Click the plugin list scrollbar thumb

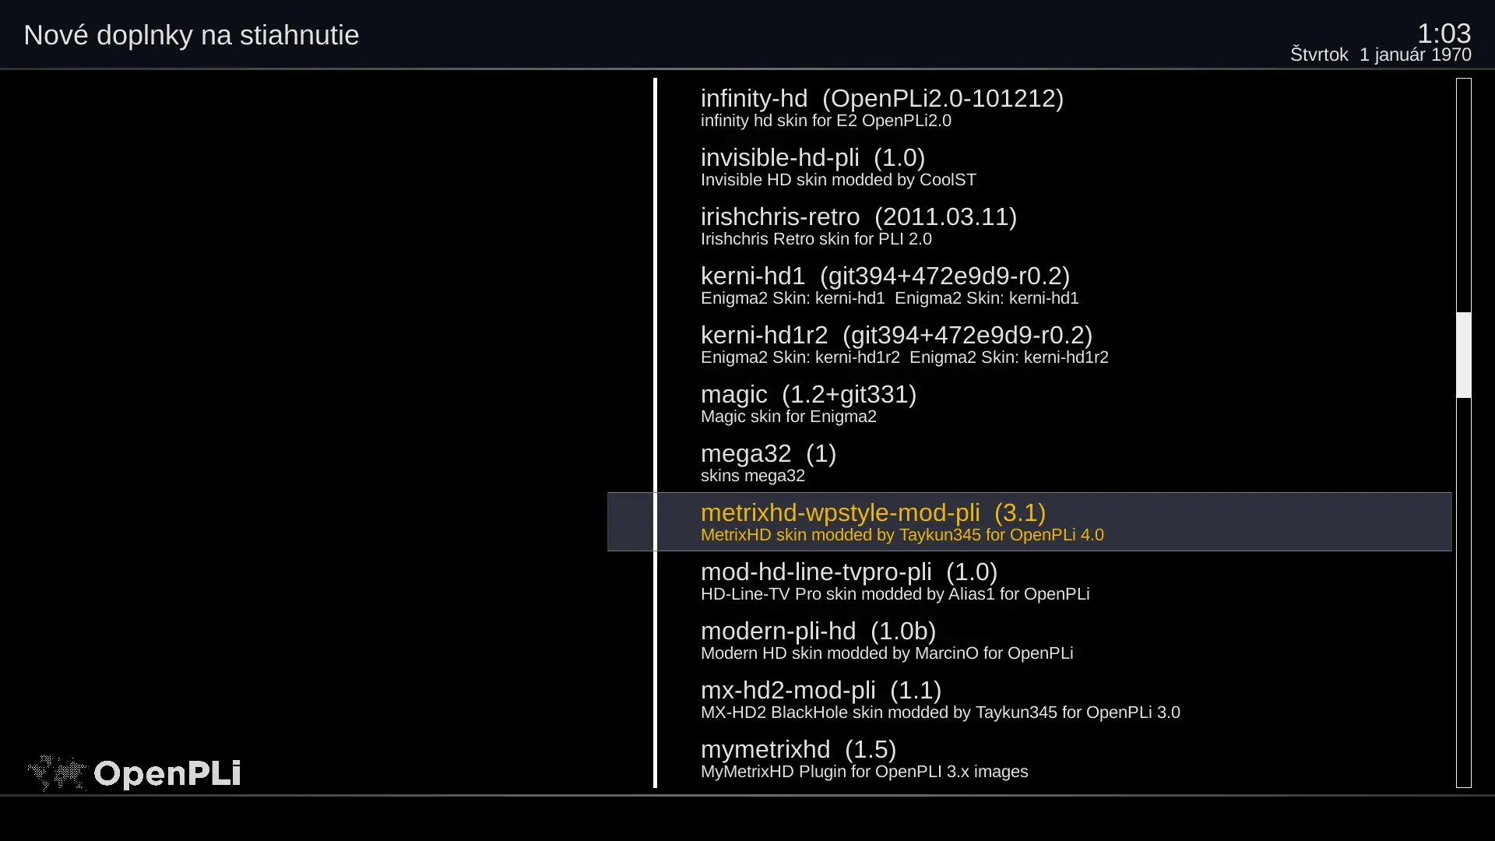[x=1464, y=355]
